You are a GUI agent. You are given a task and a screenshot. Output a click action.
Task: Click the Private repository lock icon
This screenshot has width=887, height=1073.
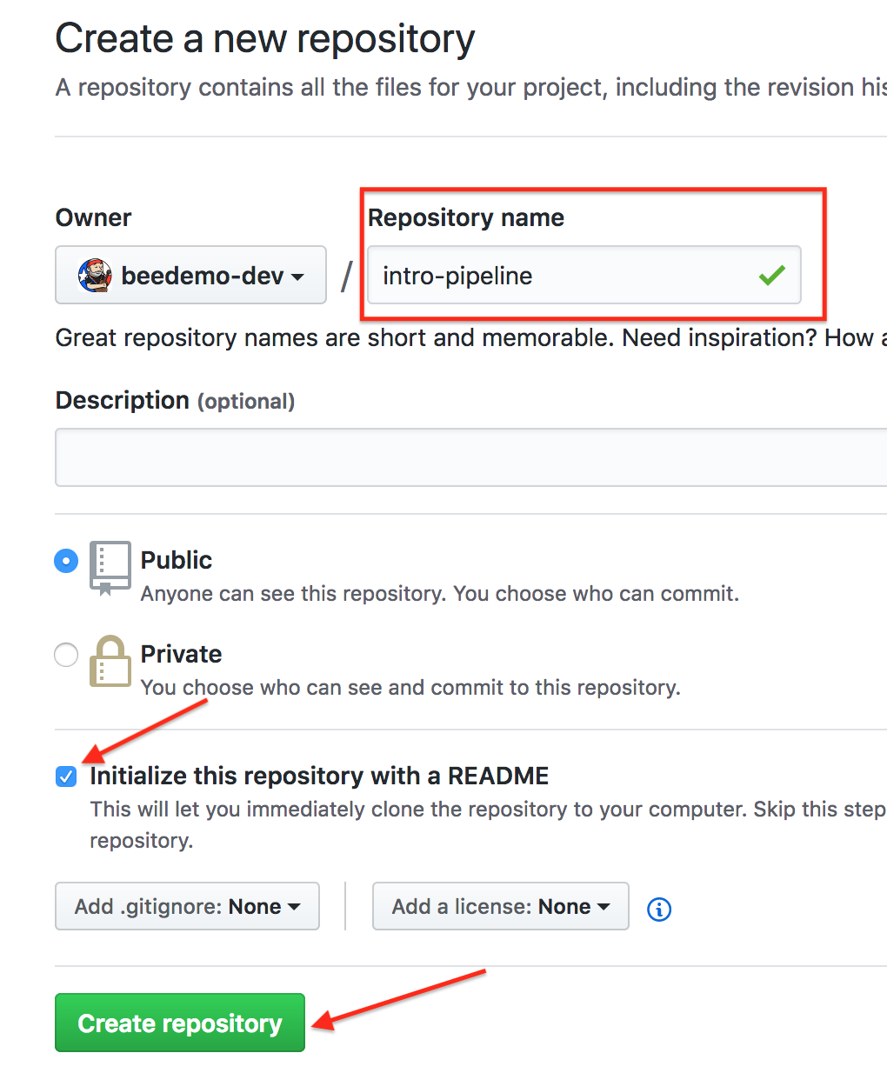point(110,661)
